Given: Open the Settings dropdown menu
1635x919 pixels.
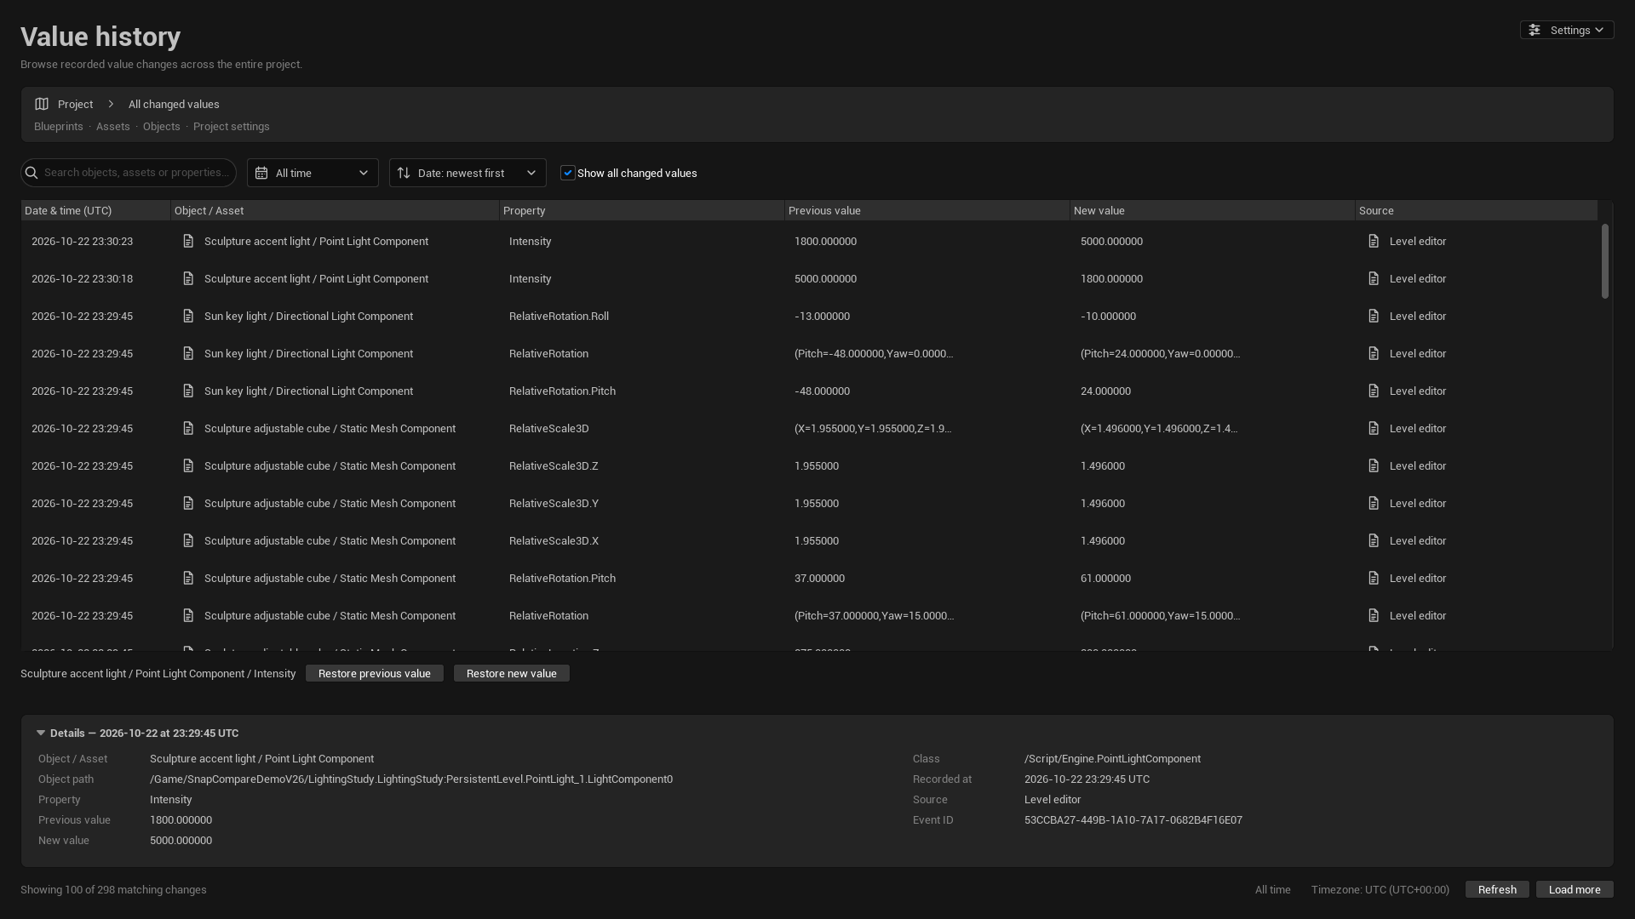Looking at the screenshot, I should [x=1567, y=30].
